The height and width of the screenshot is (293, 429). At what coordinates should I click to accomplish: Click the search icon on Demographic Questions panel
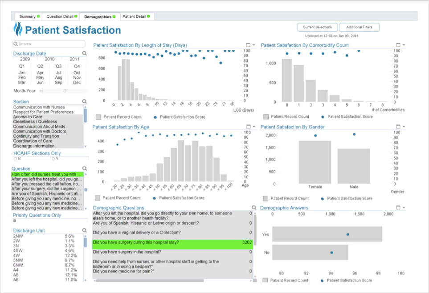[254, 207]
